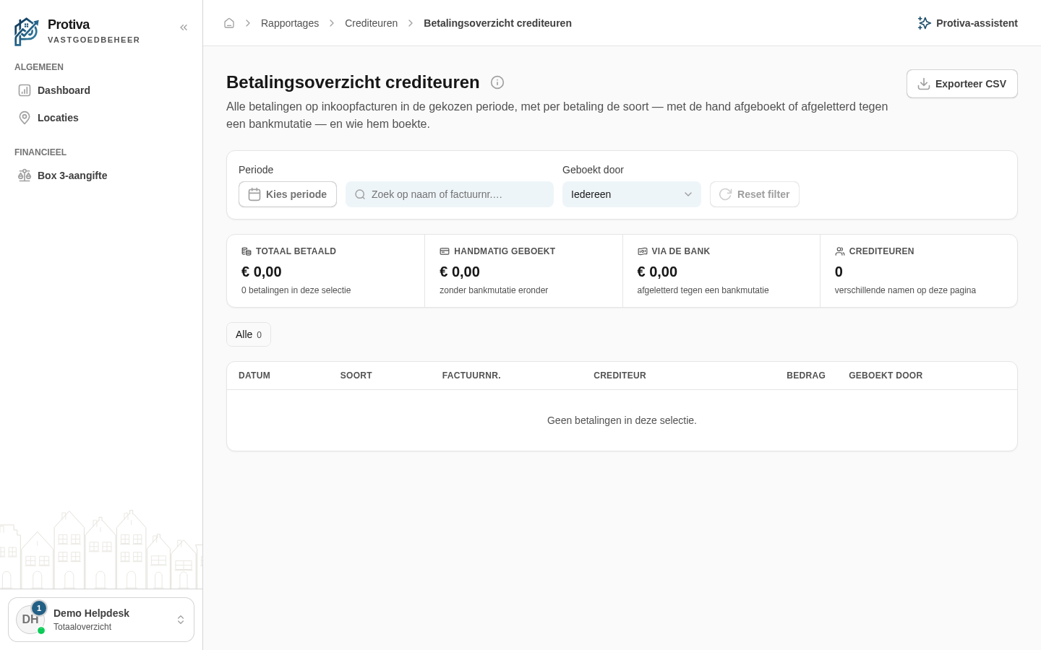The height and width of the screenshot is (650, 1041).
Task: Click Crediteuren in the breadcrumb
Action: pyautogui.click(x=371, y=23)
